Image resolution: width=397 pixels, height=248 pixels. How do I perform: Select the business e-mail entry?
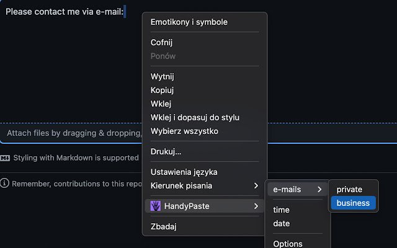[353, 203]
